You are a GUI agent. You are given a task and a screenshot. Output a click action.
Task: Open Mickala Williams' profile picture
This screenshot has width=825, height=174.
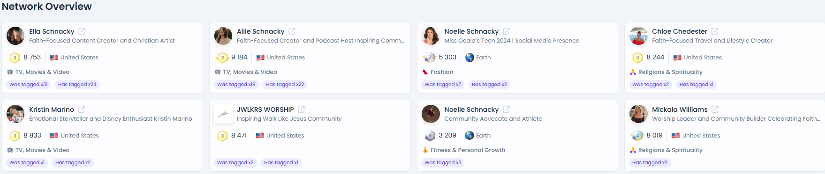coord(638,114)
